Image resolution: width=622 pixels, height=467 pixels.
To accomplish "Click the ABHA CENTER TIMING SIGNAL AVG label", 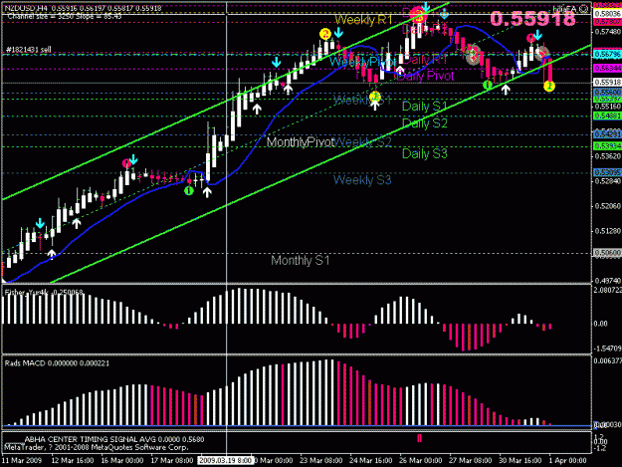I will pyautogui.click(x=114, y=439).
